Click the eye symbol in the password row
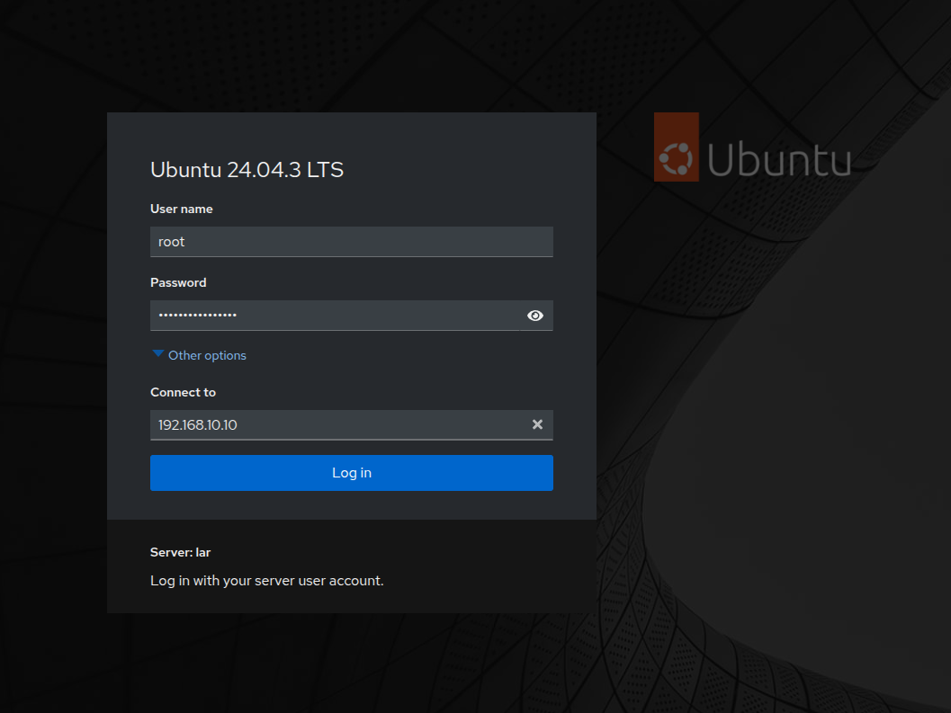Screen dimensions: 951x713 [x=535, y=316]
